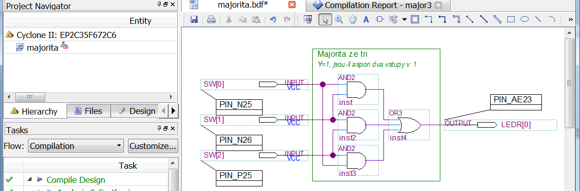Activate the Selection arrow tool
580x191 pixels.
[x=325, y=20]
